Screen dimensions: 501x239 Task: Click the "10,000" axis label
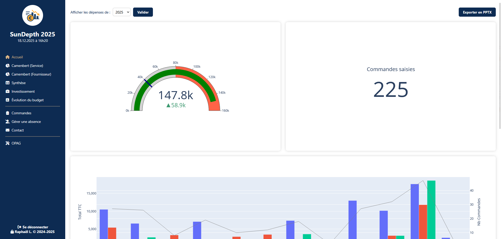[x=91, y=211]
